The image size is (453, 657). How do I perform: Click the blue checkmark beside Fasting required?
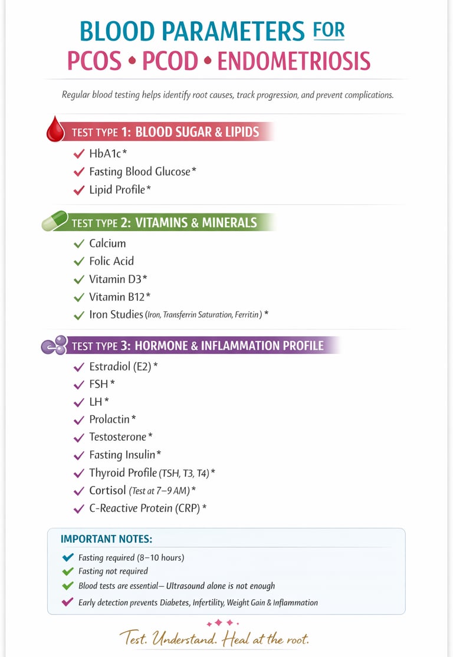pyautogui.click(x=67, y=557)
